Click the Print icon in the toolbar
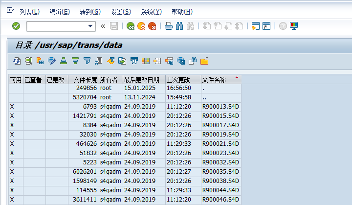This screenshot has height=205, width=352. coord(169,26)
